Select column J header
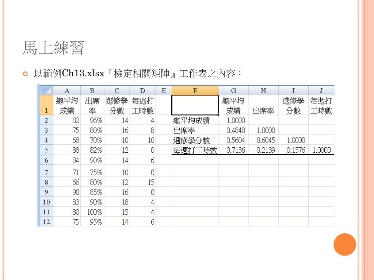The image size is (374, 280). tap(321, 90)
